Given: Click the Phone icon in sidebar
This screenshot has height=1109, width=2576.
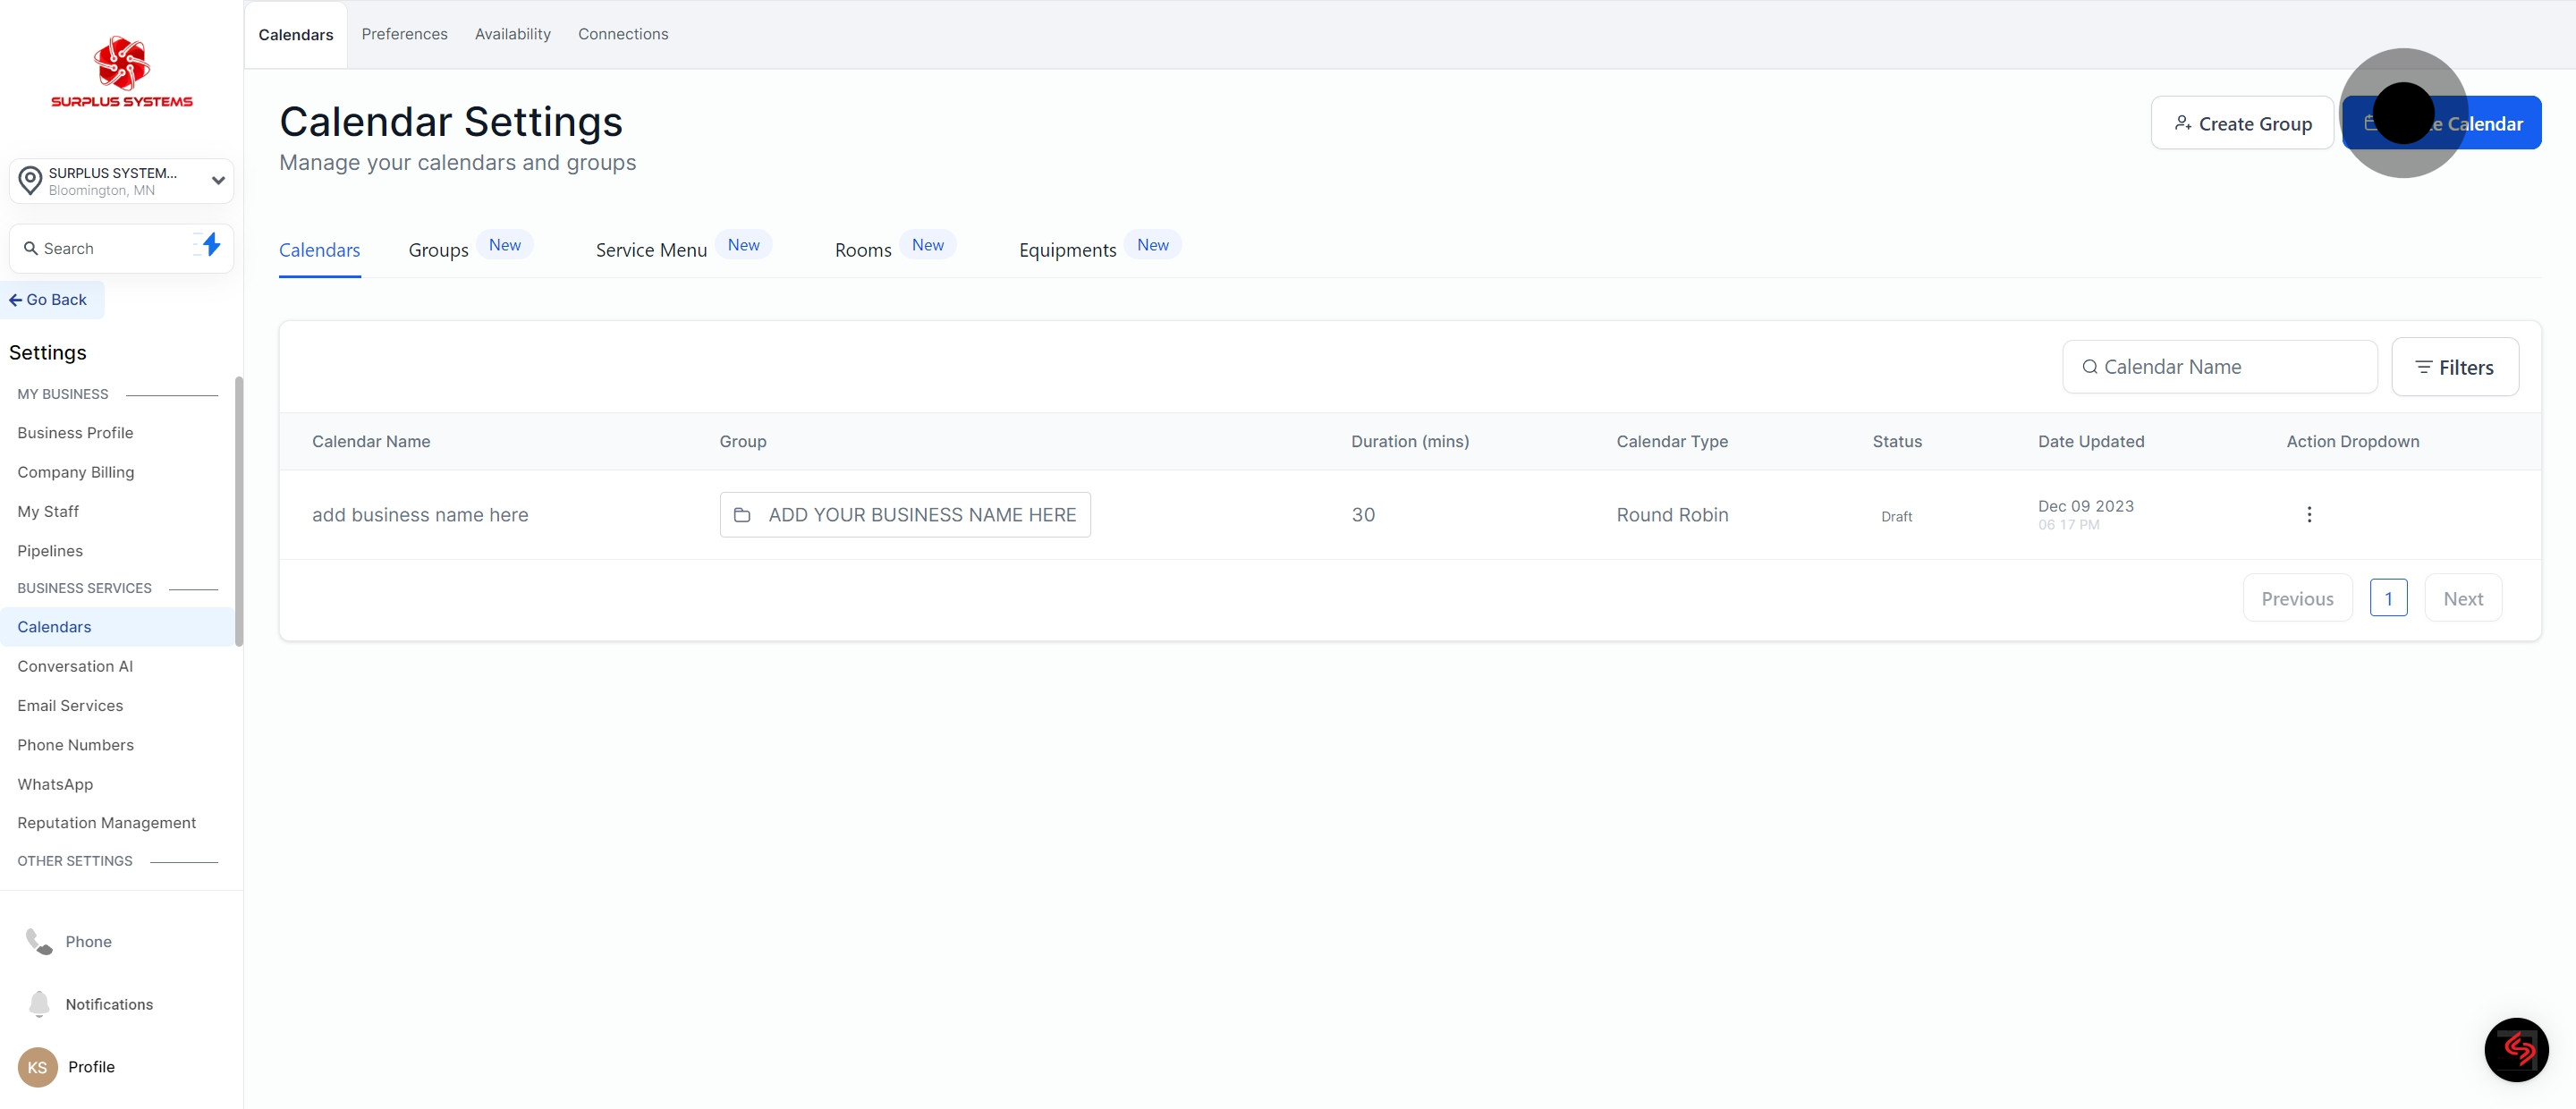Looking at the screenshot, I should (39, 941).
